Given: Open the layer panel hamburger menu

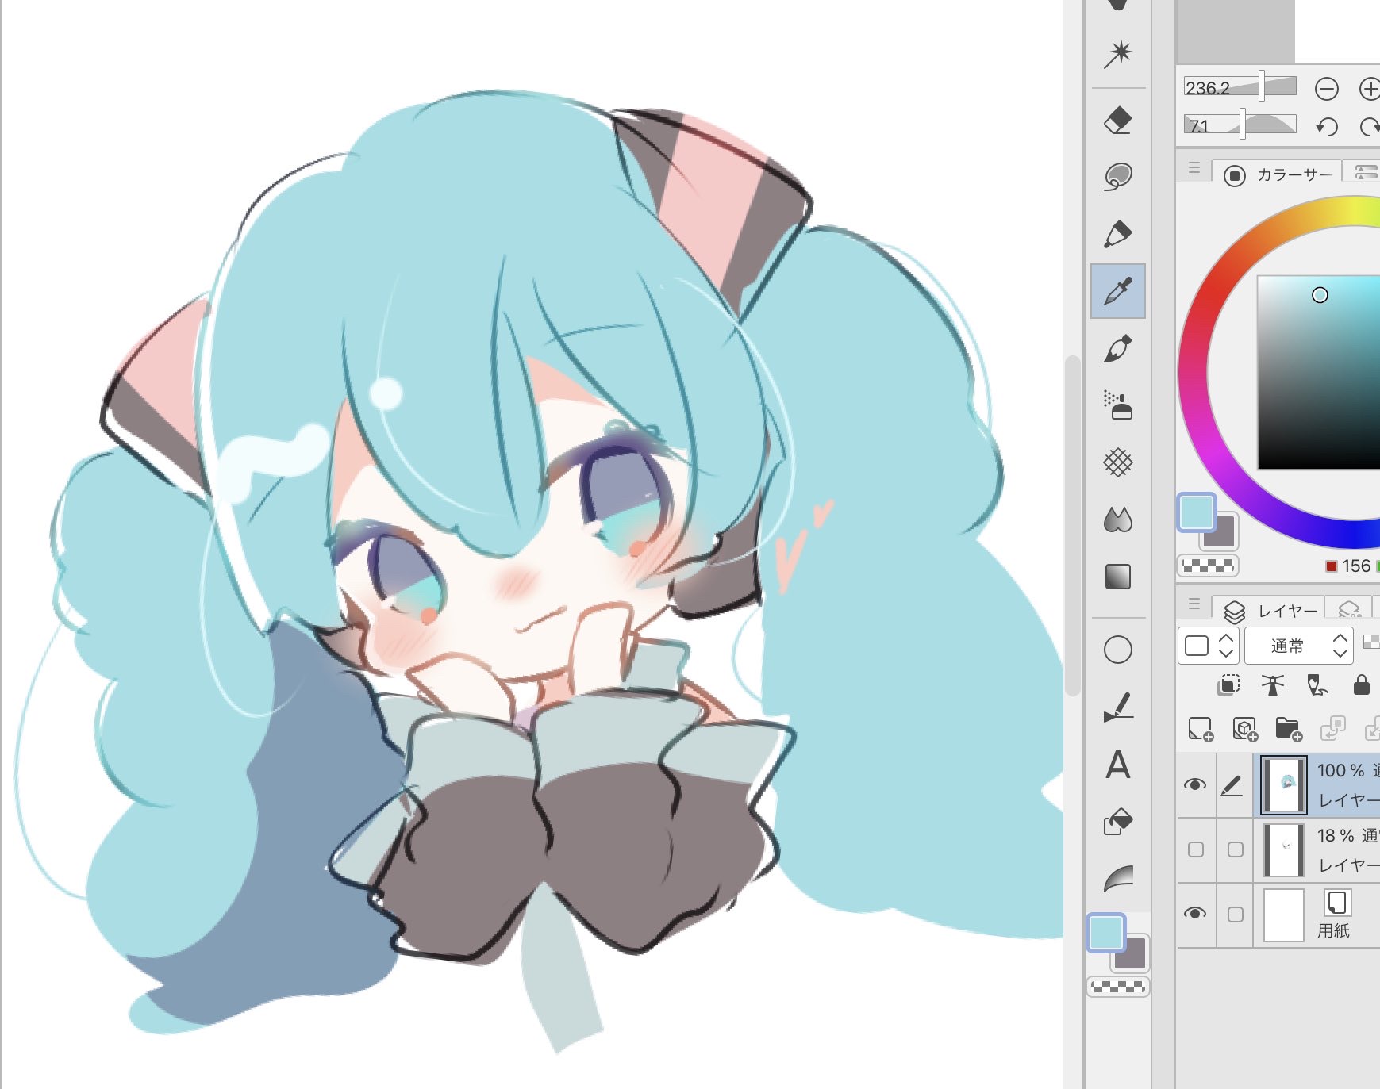Looking at the screenshot, I should click(x=1194, y=605).
